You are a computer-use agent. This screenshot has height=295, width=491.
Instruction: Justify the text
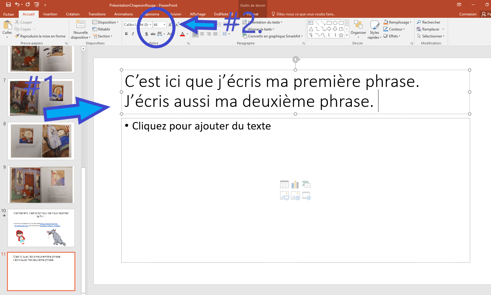(215, 34)
